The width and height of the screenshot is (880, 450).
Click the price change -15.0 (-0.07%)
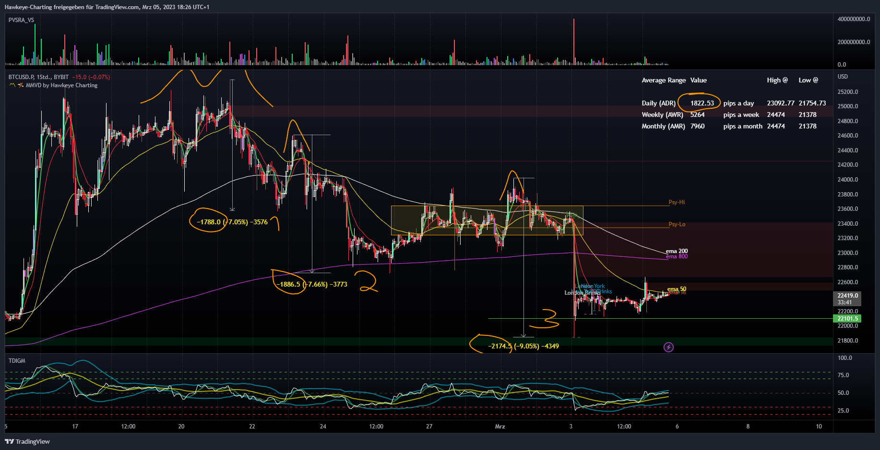pos(91,77)
